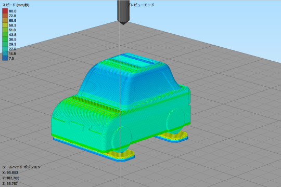Click the teal 22.0 speed legend swatch

[5, 49]
